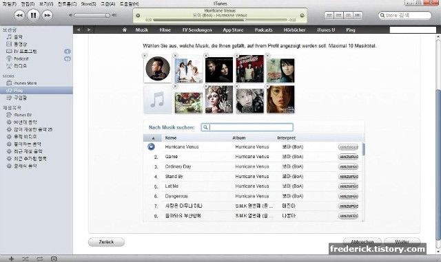Open the Musik store tab
441x262 pixels.
click(x=142, y=30)
